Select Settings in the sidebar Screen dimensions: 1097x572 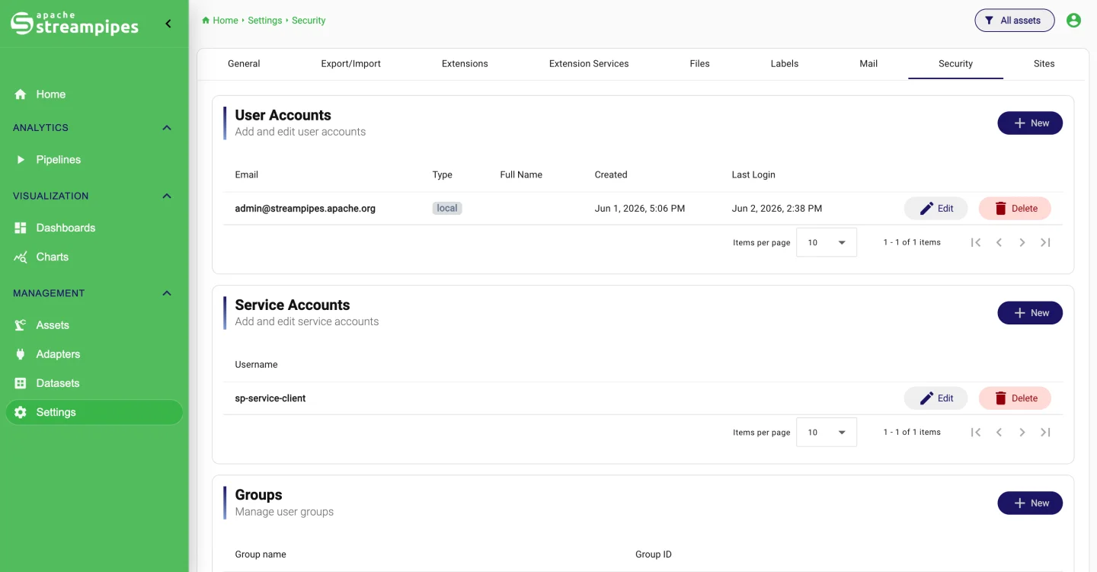94,412
